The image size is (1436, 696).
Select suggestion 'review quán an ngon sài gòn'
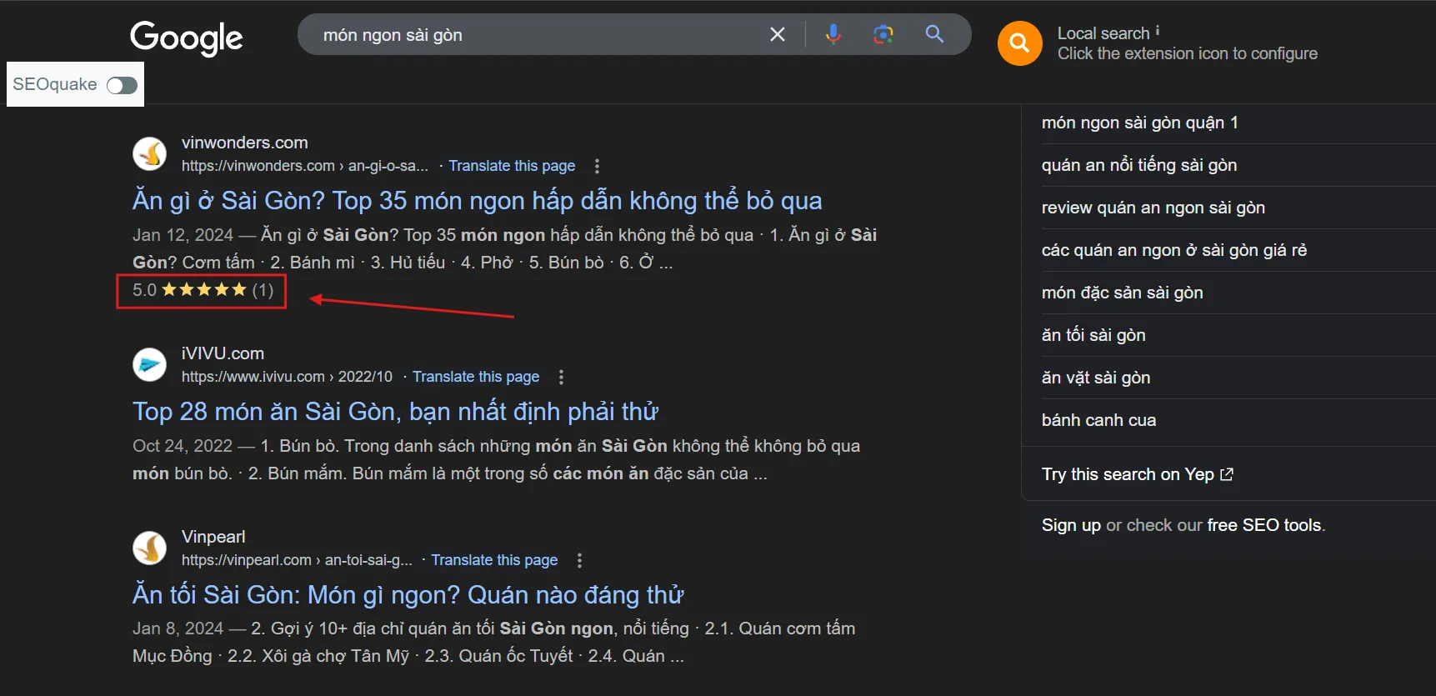[x=1153, y=208]
